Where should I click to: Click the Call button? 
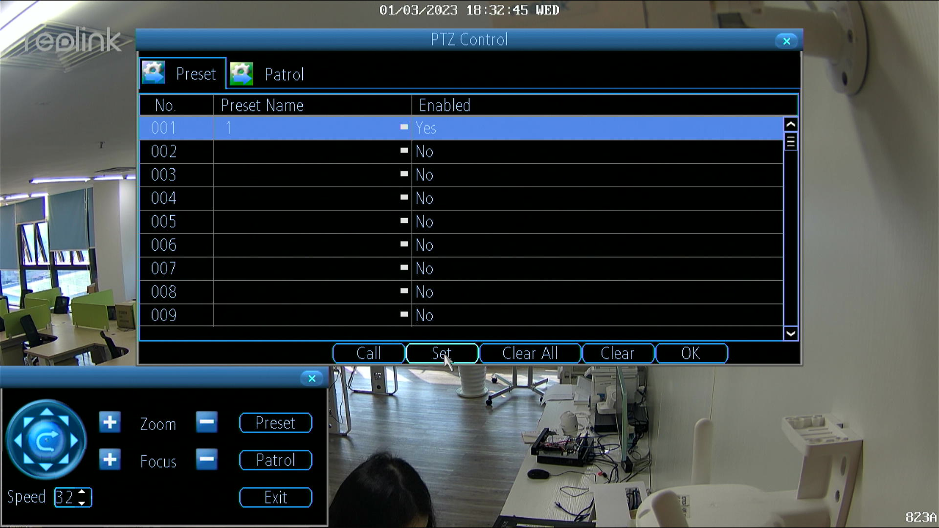point(368,353)
